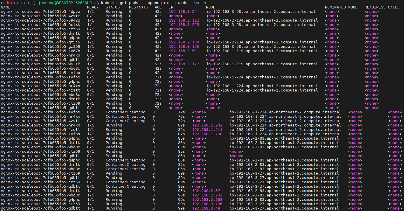The height and width of the screenshot is (211, 404).
Task: Click the STATUS column header
Action: click(113, 7)
